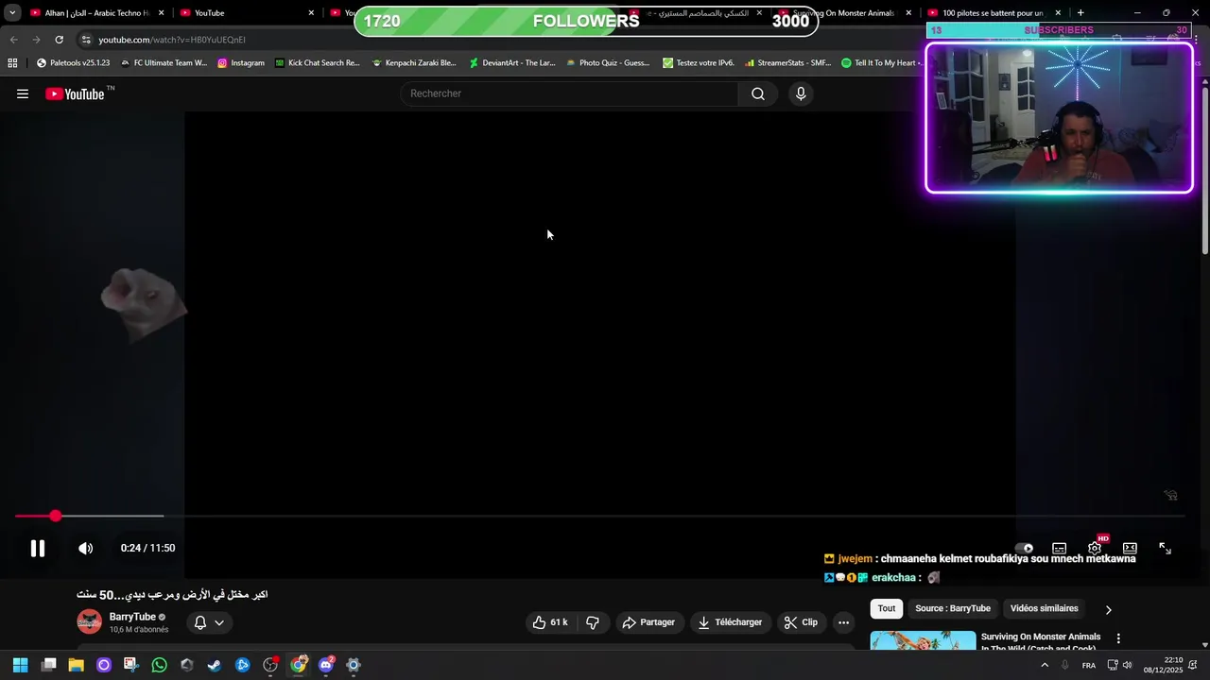Open Chrome apps grid in bookmarks bar
Screen dimensions: 1210x680
tap(12, 63)
